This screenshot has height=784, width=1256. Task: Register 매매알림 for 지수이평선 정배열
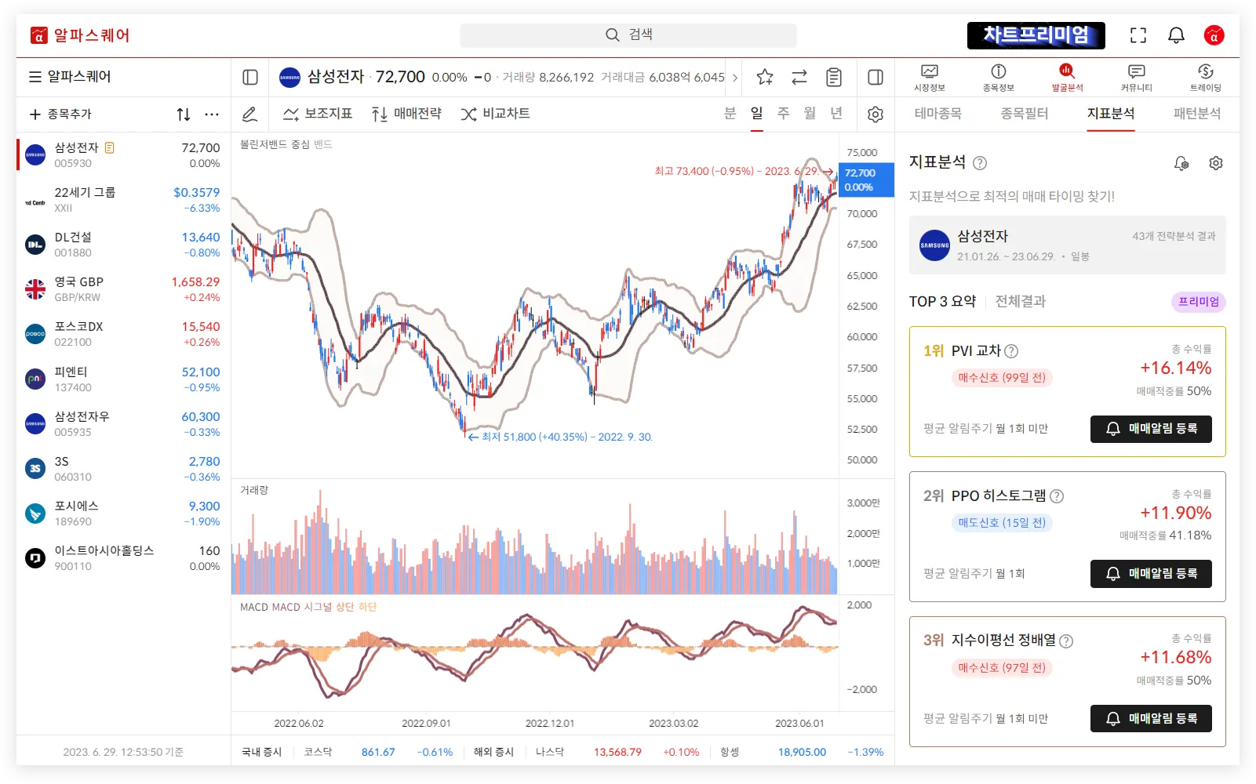pos(1151,719)
